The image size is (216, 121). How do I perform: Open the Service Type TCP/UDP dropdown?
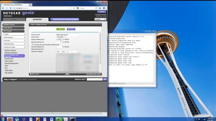click(x=61, y=37)
